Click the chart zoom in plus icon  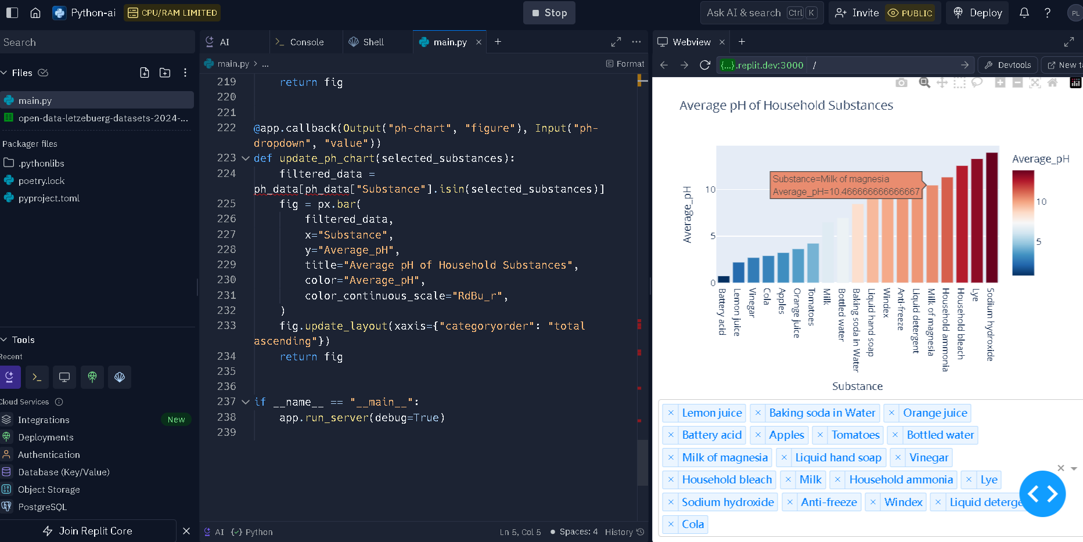[x=1000, y=83]
